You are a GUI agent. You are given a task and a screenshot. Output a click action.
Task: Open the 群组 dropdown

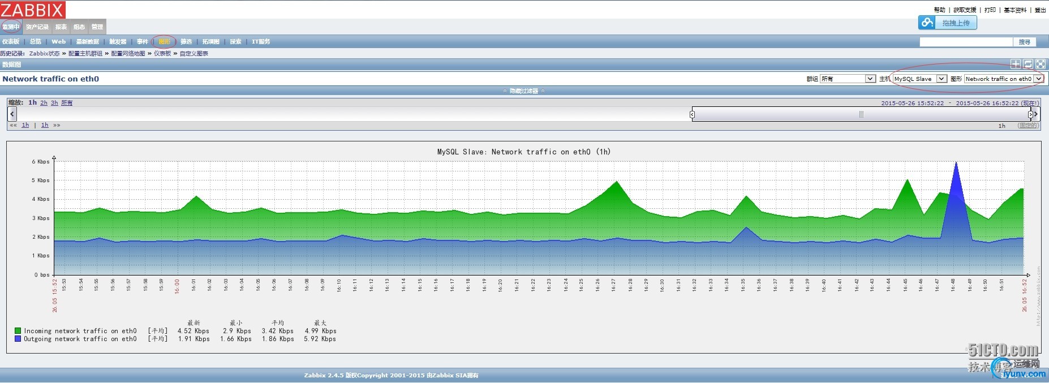[848, 79]
